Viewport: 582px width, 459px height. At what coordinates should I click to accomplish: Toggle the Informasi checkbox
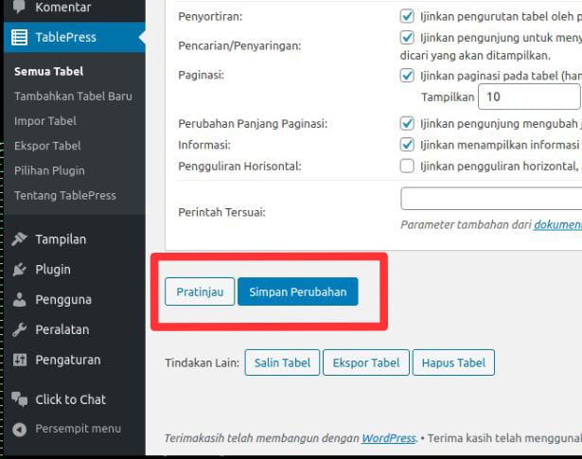pos(407,145)
